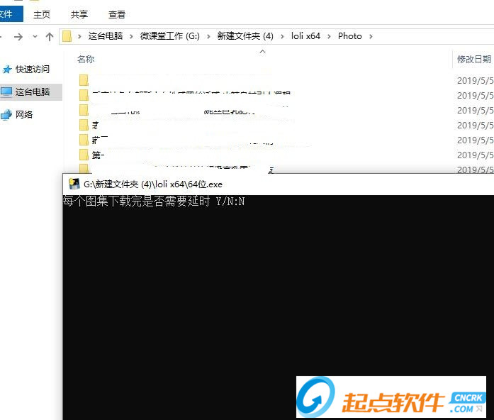Click the console window's exe title icon

click(74, 184)
